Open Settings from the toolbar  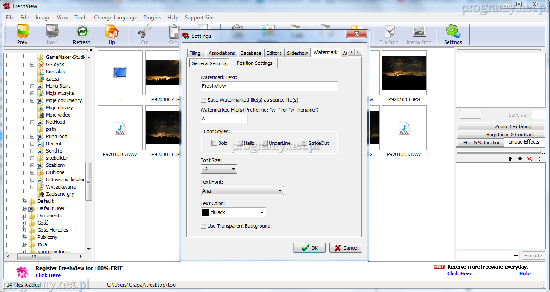click(x=453, y=32)
